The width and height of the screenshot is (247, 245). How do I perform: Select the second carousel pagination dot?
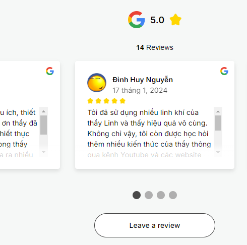tap(149, 195)
